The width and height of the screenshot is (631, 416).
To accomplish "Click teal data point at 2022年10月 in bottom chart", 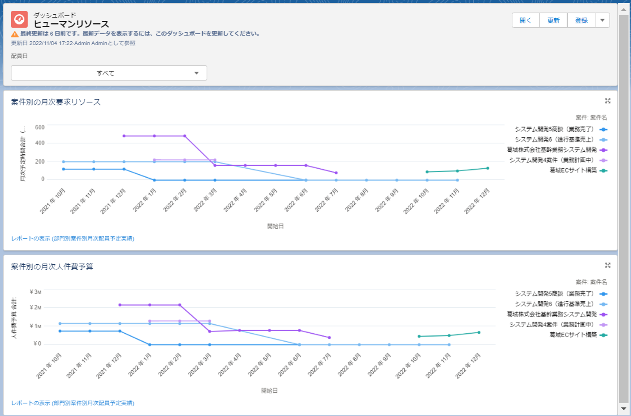I will pyautogui.click(x=419, y=336).
